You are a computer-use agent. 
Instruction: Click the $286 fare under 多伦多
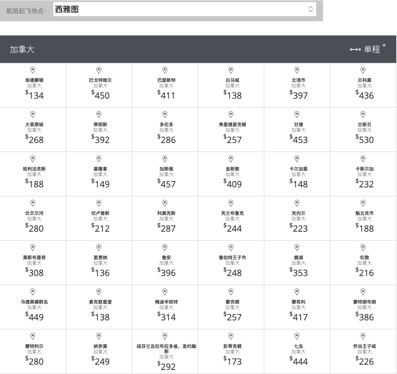167,140
